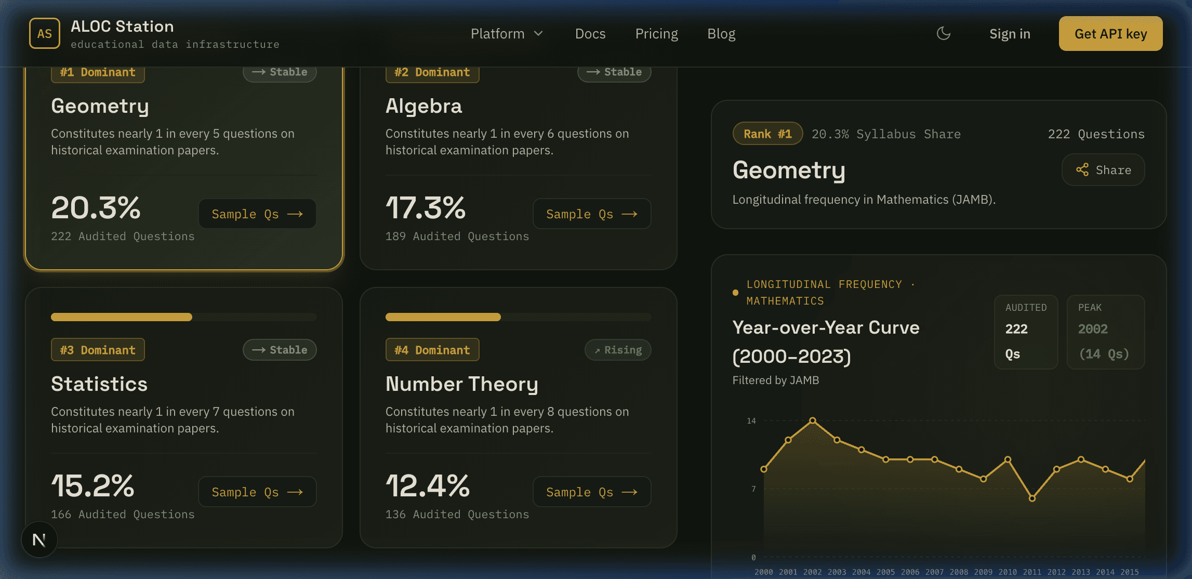The image size is (1192, 579).
Task: Select the Number Theory card title
Action: point(461,384)
